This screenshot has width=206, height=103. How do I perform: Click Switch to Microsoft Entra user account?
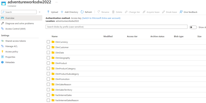[x=101, y=18]
